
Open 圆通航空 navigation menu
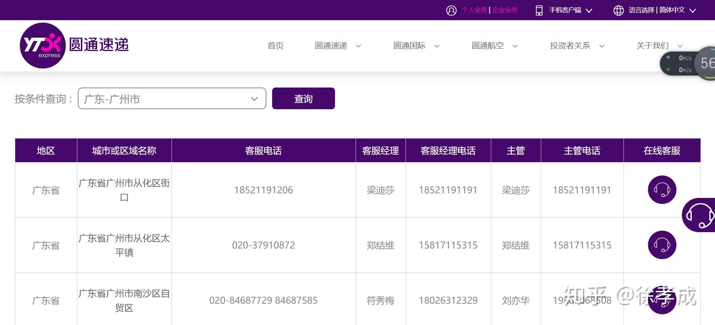(487, 46)
